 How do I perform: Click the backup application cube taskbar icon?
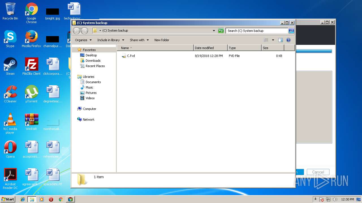pyautogui.click(x=70, y=199)
